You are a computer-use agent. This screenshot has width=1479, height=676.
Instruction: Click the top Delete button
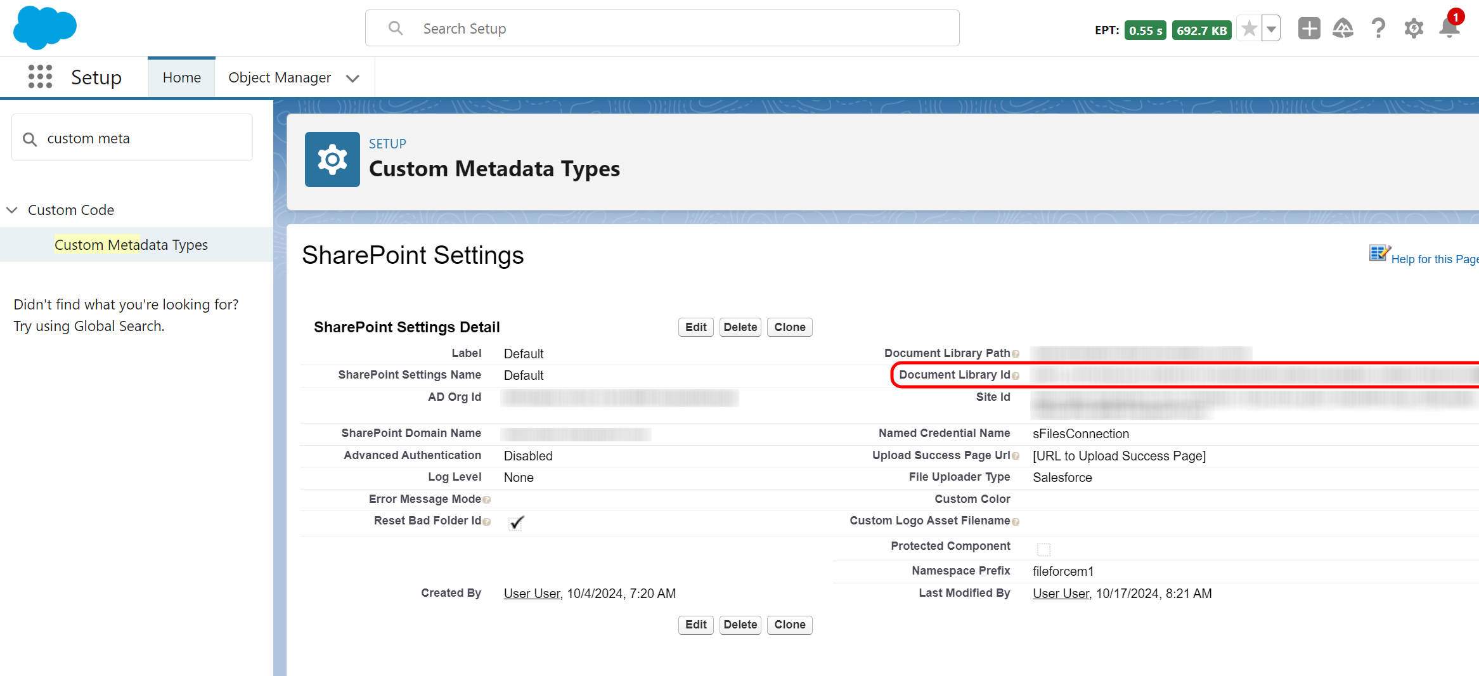(x=740, y=327)
